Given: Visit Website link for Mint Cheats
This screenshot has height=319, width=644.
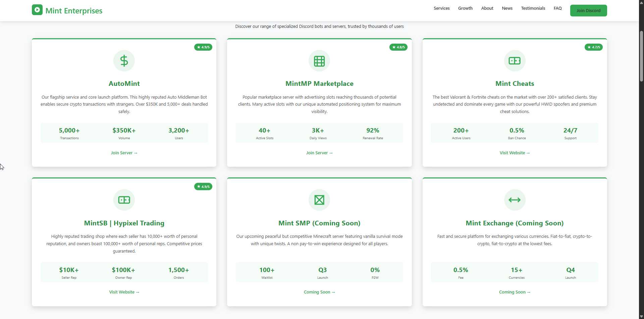Looking at the screenshot, I should click(515, 153).
